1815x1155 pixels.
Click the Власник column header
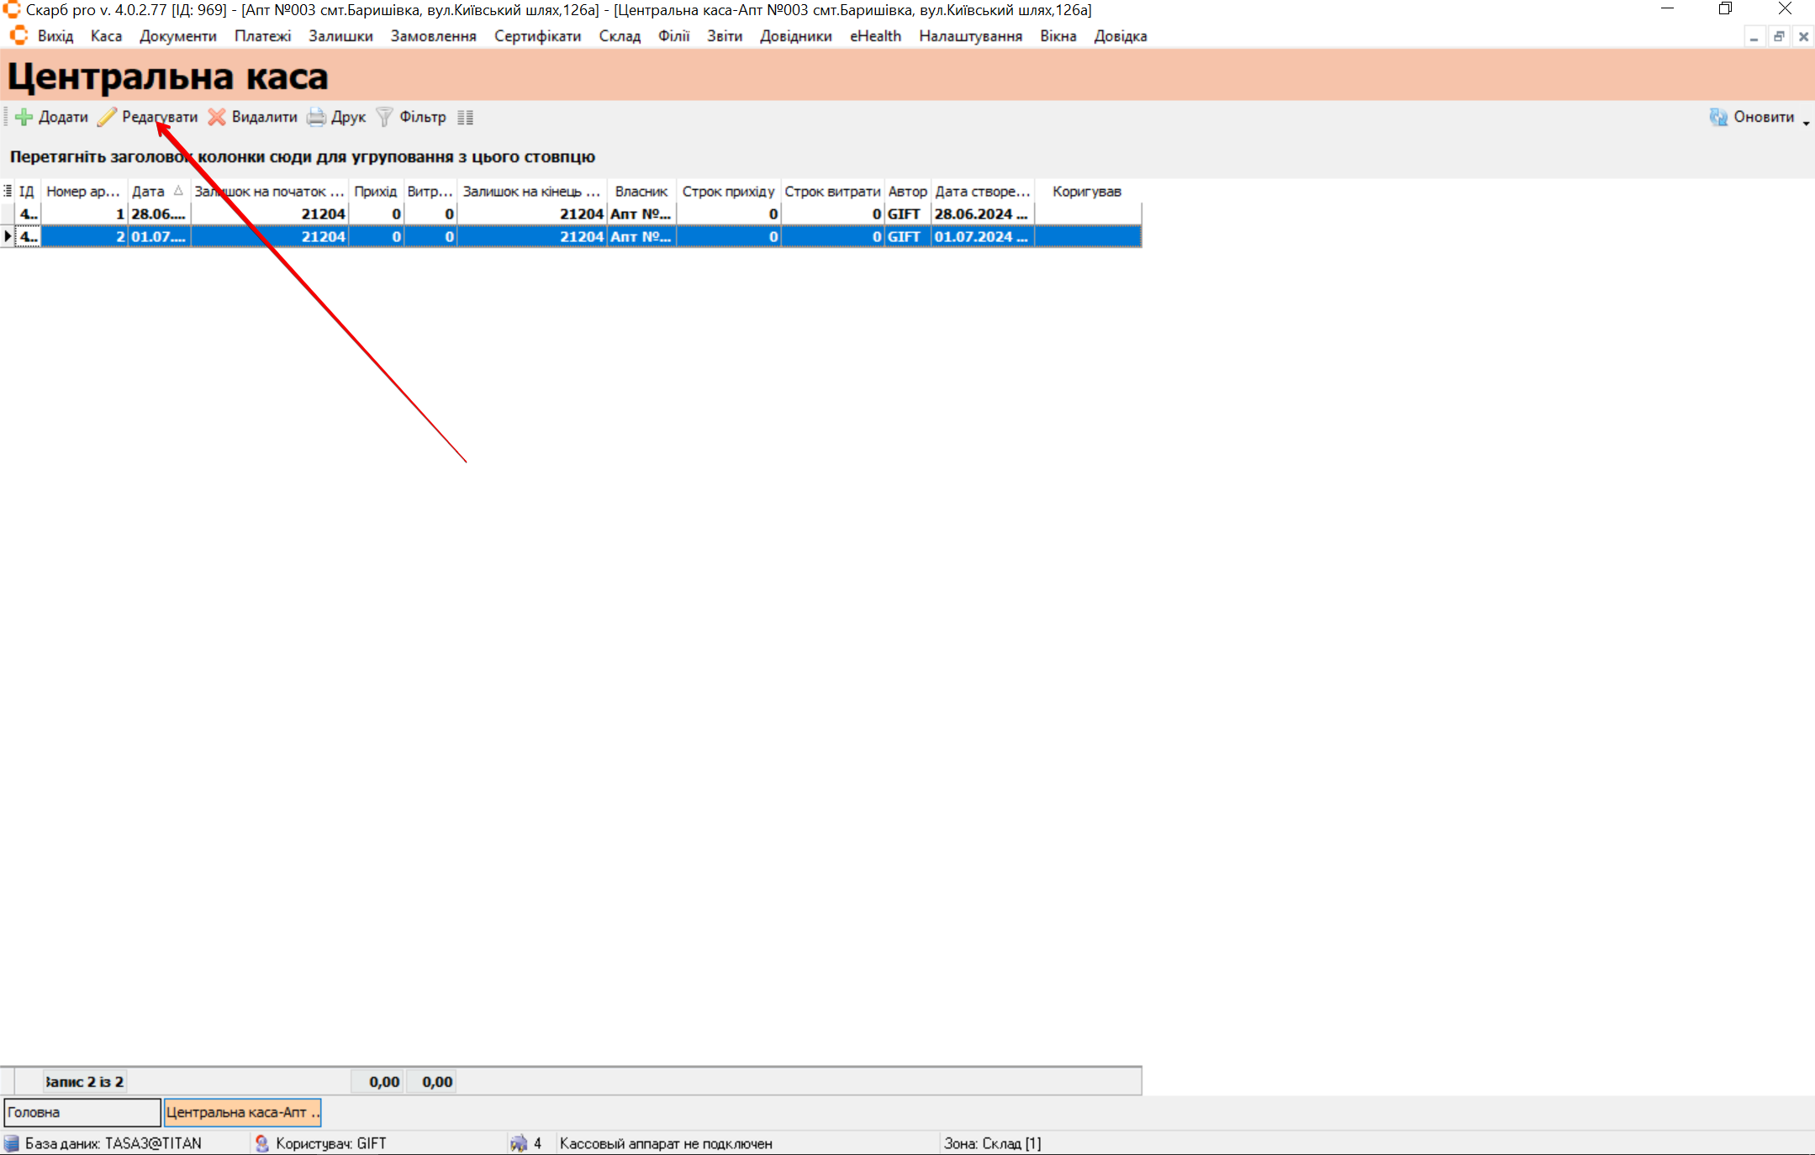coord(641,192)
